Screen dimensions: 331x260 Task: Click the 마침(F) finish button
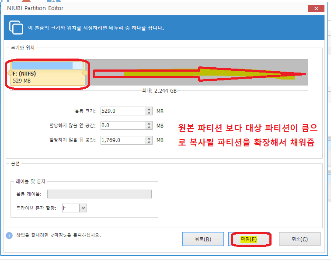tap(249, 239)
